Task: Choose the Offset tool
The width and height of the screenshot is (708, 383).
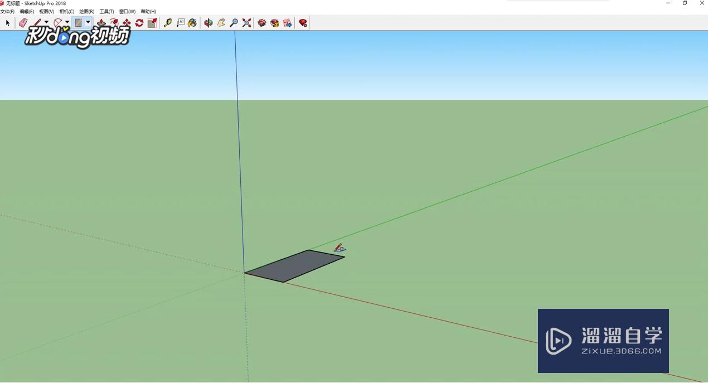Action: pyautogui.click(x=114, y=23)
